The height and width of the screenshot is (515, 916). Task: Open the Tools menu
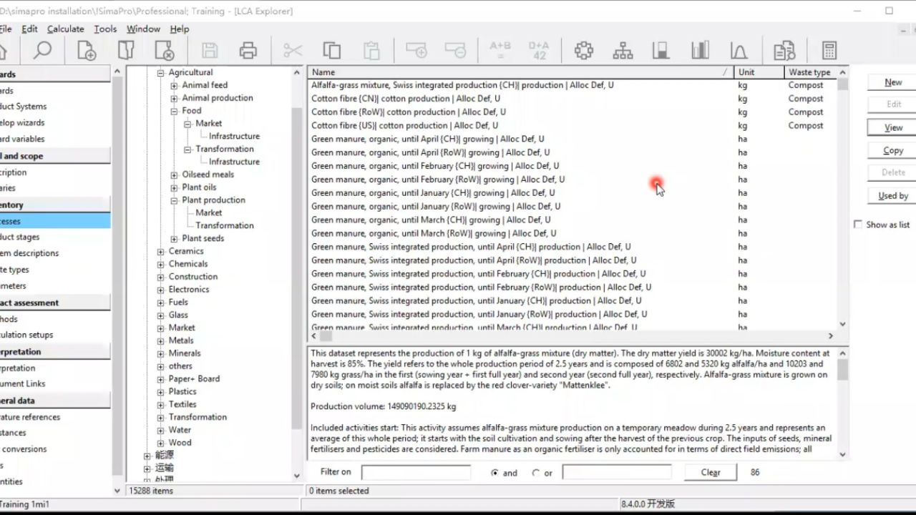pos(104,29)
